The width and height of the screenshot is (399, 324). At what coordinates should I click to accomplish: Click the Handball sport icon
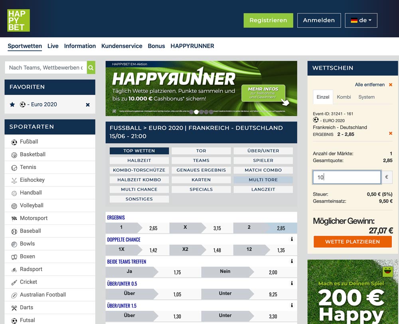[14, 193]
